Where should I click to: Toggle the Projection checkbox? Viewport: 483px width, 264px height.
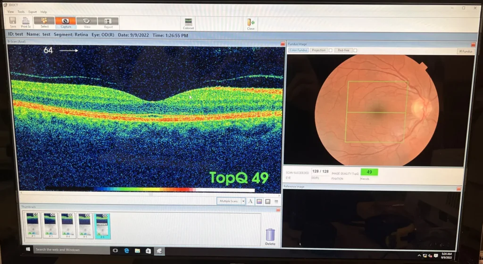(331, 50)
